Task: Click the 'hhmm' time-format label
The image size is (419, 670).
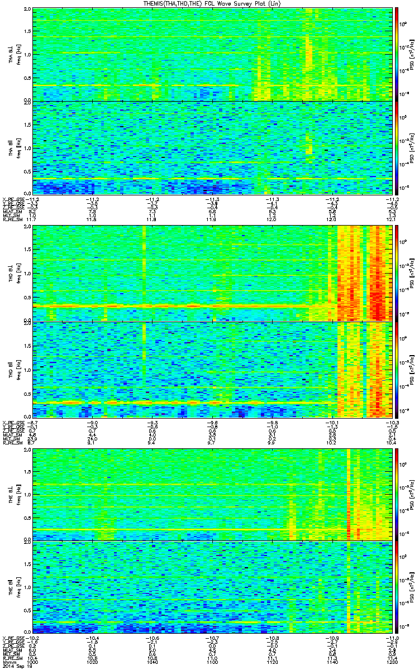Action: [x=8, y=662]
